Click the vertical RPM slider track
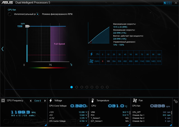179x127 pixels. click(27, 45)
